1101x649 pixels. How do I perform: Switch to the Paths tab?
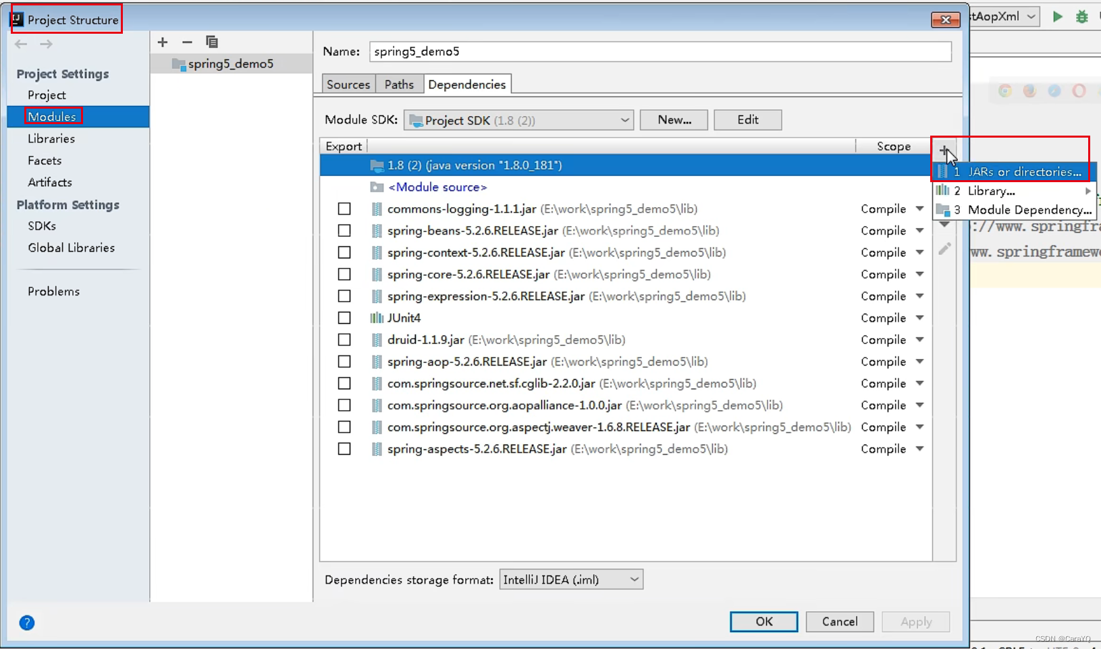(399, 84)
